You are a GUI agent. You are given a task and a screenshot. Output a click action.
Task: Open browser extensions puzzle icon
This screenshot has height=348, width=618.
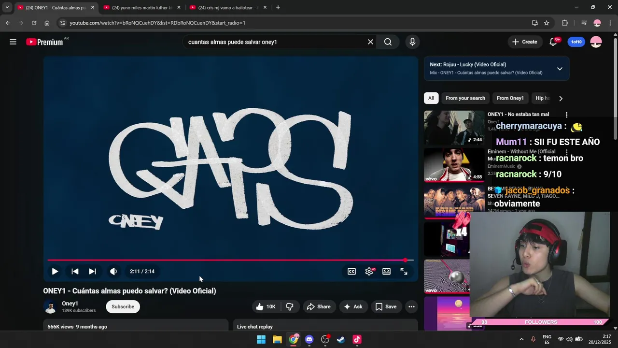tap(565, 23)
